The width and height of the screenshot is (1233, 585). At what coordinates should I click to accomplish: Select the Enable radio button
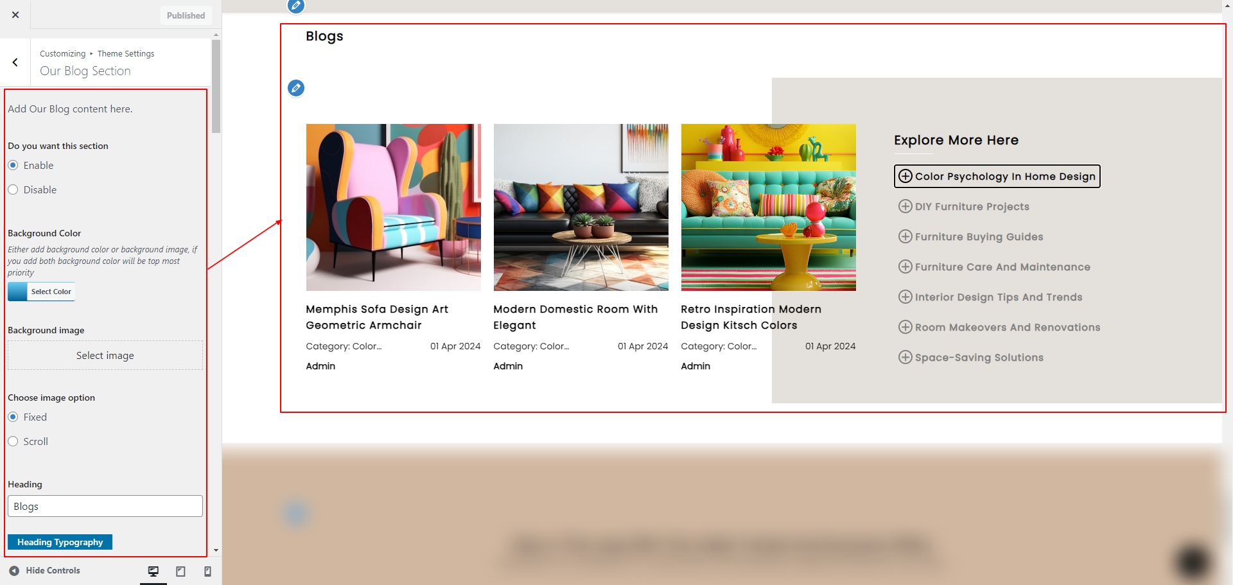click(x=13, y=166)
